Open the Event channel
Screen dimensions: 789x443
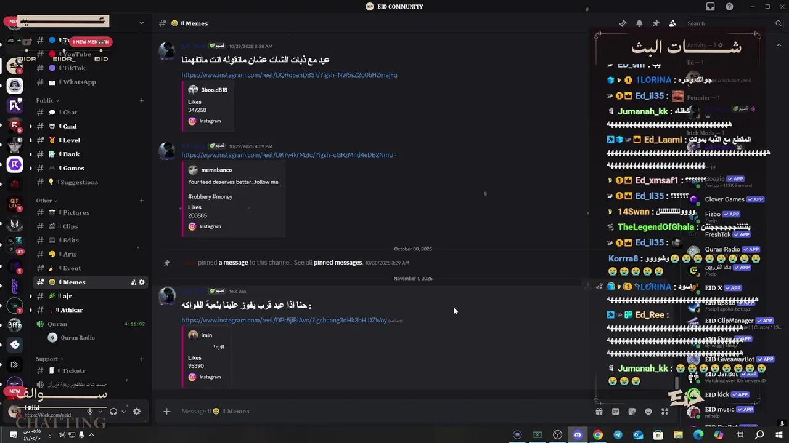(x=90, y=268)
